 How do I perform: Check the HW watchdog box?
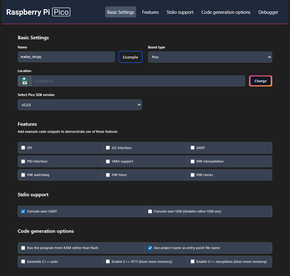23,175
